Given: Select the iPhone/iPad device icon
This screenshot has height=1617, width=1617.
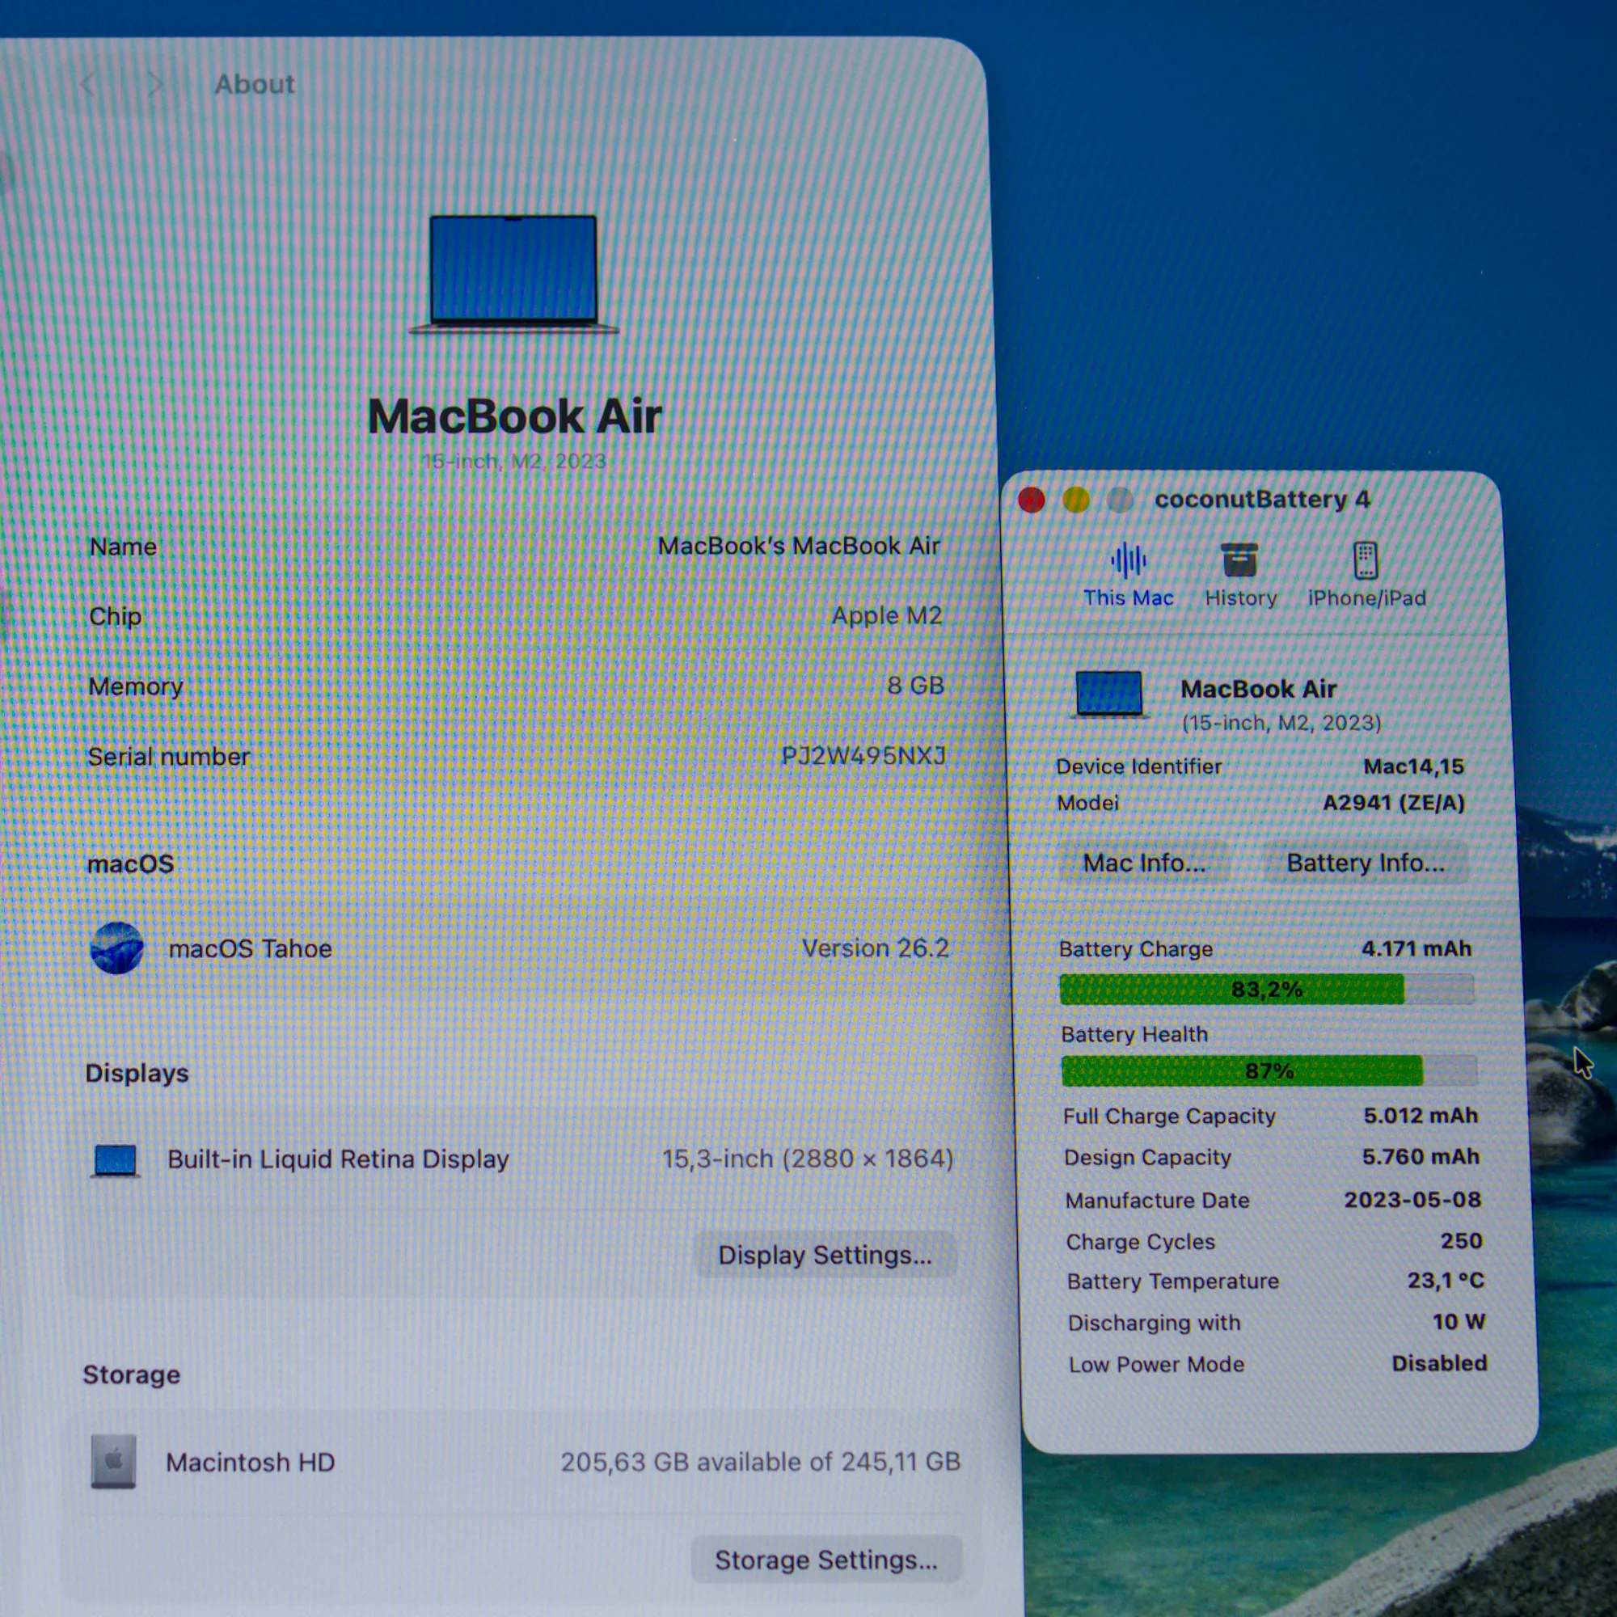Looking at the screenshot, I should (x=1365, y=560).
